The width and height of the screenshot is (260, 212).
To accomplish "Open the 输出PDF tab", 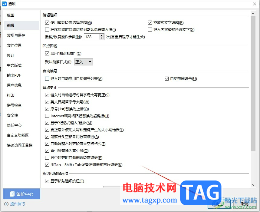I will click(21, 75).
